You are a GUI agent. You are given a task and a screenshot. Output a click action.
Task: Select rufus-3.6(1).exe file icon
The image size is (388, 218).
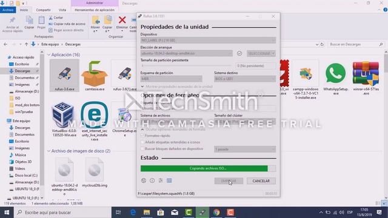pos(124,74)
